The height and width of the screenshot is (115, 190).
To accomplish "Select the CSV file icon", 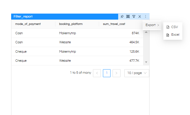I will 168,27.
